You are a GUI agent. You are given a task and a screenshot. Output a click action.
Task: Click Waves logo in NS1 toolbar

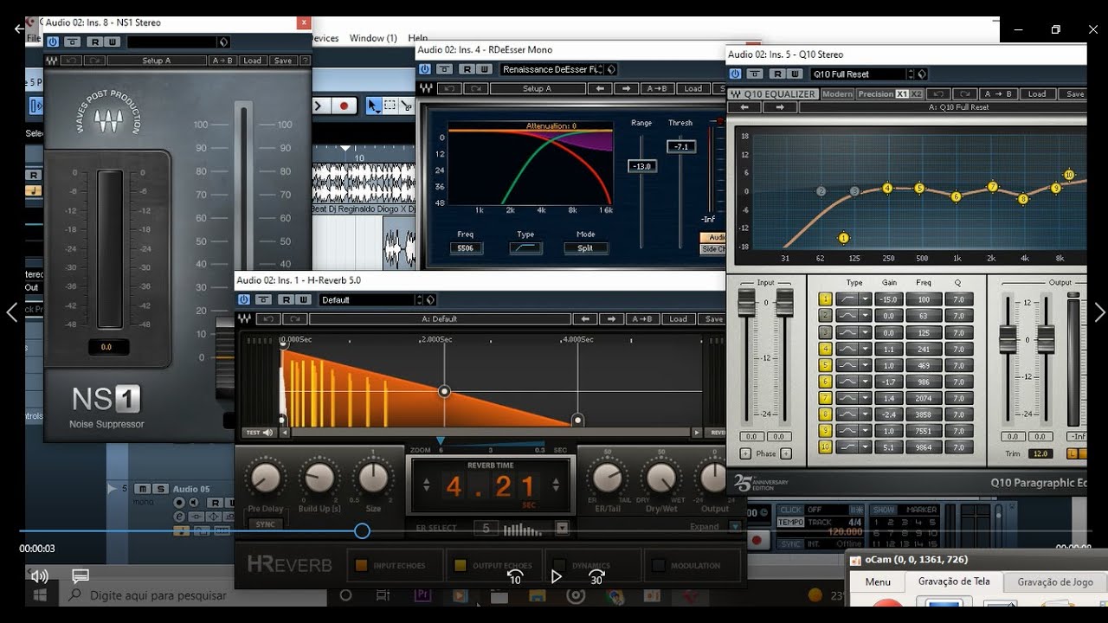(x=51, y=61)
